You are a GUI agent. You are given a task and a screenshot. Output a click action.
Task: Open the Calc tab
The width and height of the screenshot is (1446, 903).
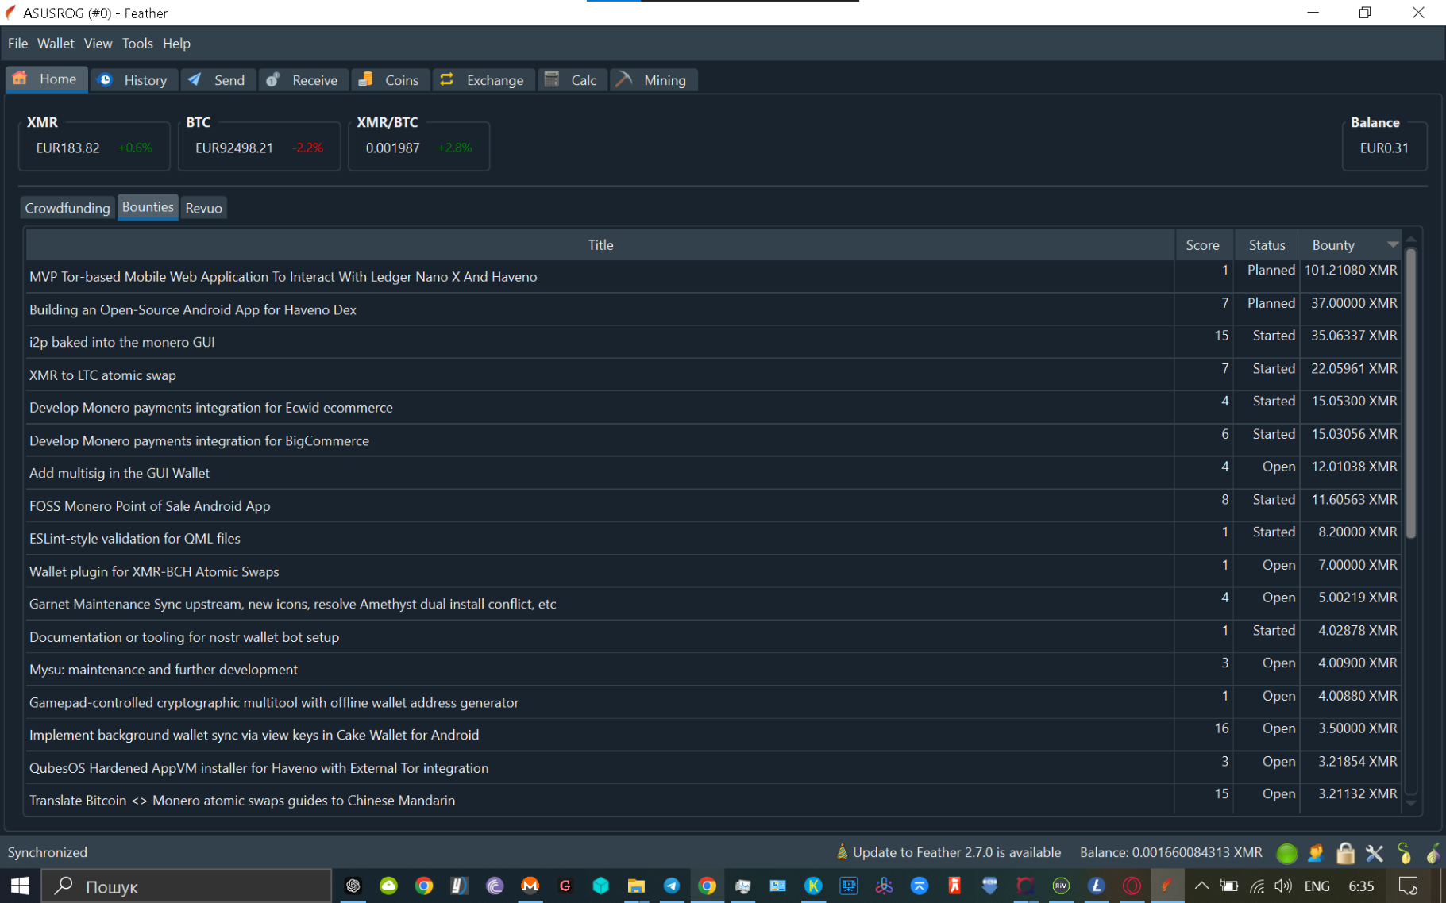point(572,80)
